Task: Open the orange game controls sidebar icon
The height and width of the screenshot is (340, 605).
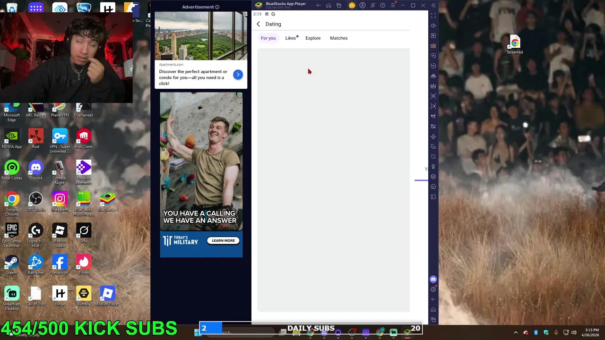Action: click(x=433, y=46)
